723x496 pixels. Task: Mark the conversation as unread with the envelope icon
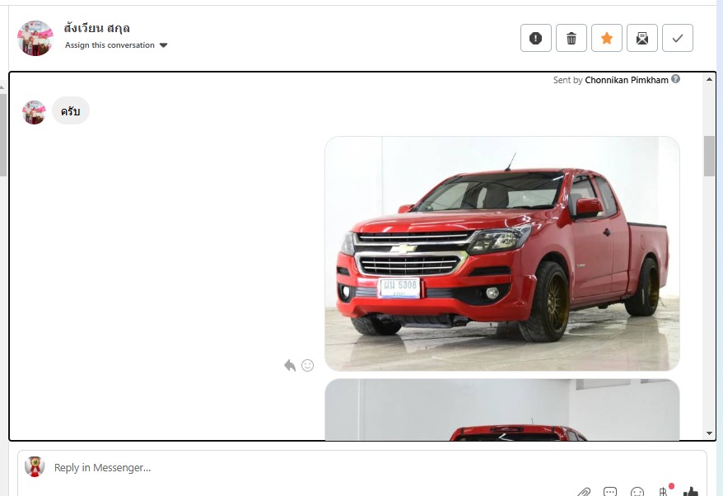[641, 38]
